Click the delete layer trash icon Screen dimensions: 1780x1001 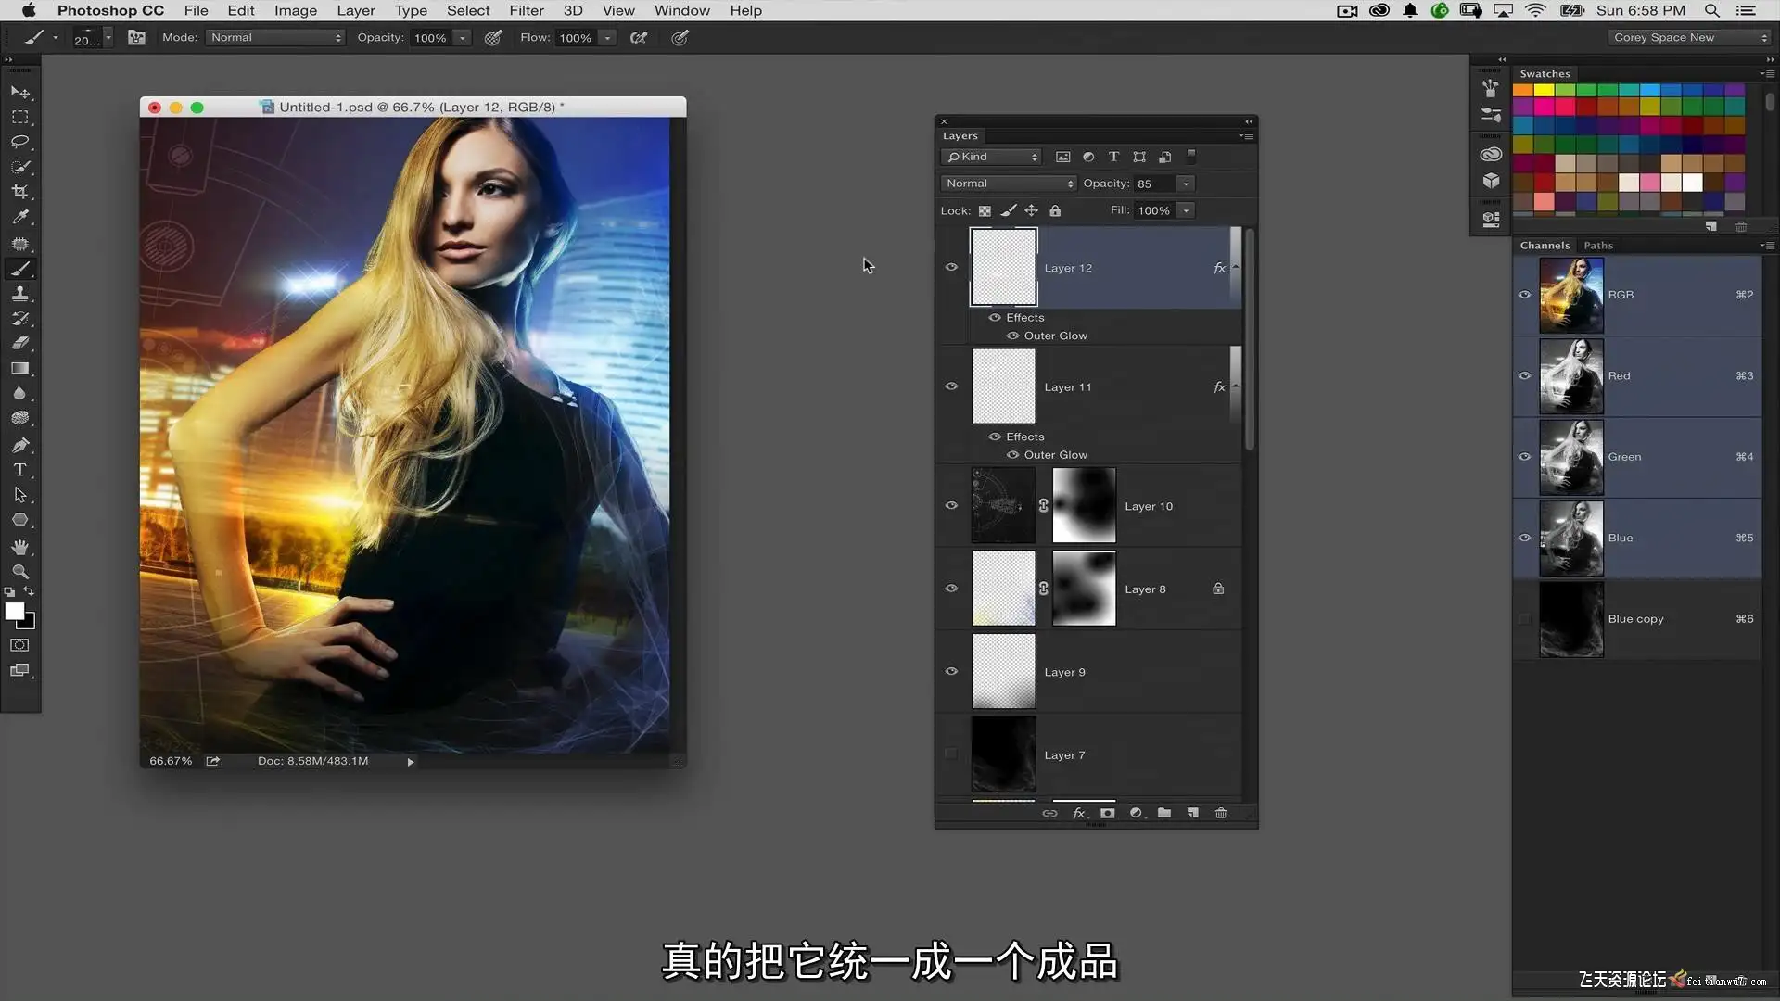coord(1221,813)
